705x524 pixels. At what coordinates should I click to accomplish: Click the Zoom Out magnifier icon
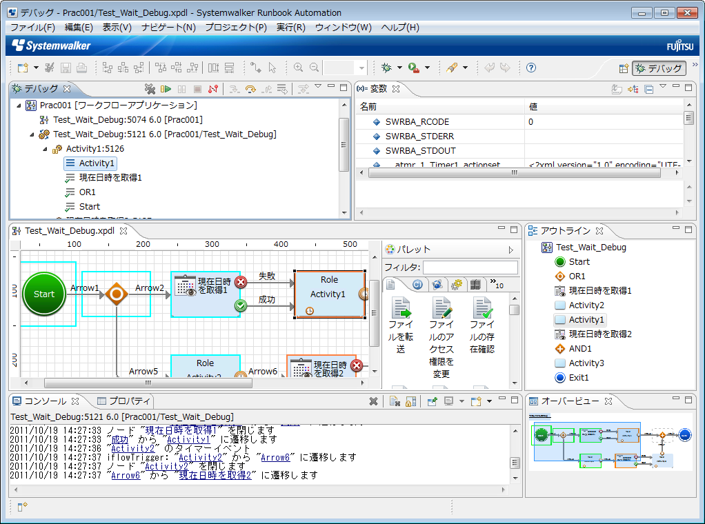(x=315, y=68)
